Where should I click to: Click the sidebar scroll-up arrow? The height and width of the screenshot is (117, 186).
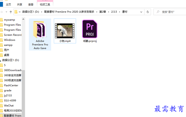tap(23, 19)
